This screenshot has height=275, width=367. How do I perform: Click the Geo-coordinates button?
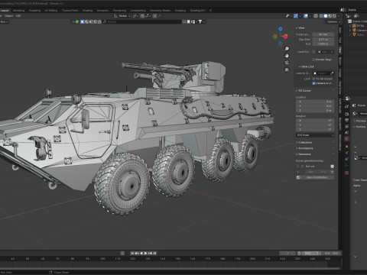[315, 177]
